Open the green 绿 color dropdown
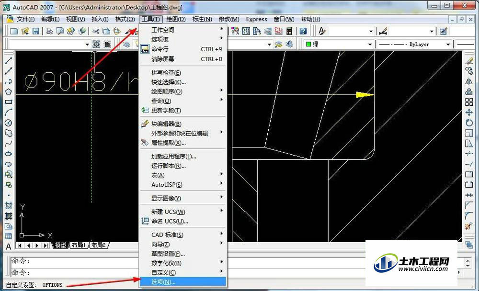Image resolution: width=479 pixels, height=291 pixels. click(x=370, y=45)
